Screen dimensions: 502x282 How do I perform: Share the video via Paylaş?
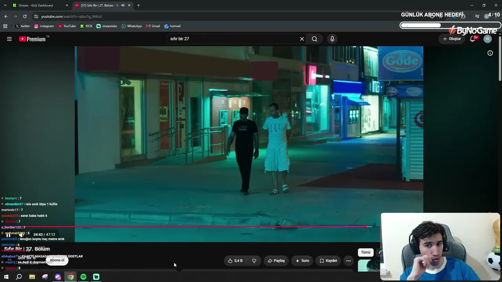click(x=276, y=260)
